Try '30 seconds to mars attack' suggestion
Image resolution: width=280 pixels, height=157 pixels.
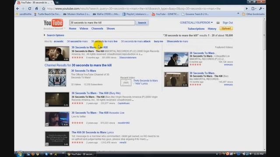pos(136,41)
